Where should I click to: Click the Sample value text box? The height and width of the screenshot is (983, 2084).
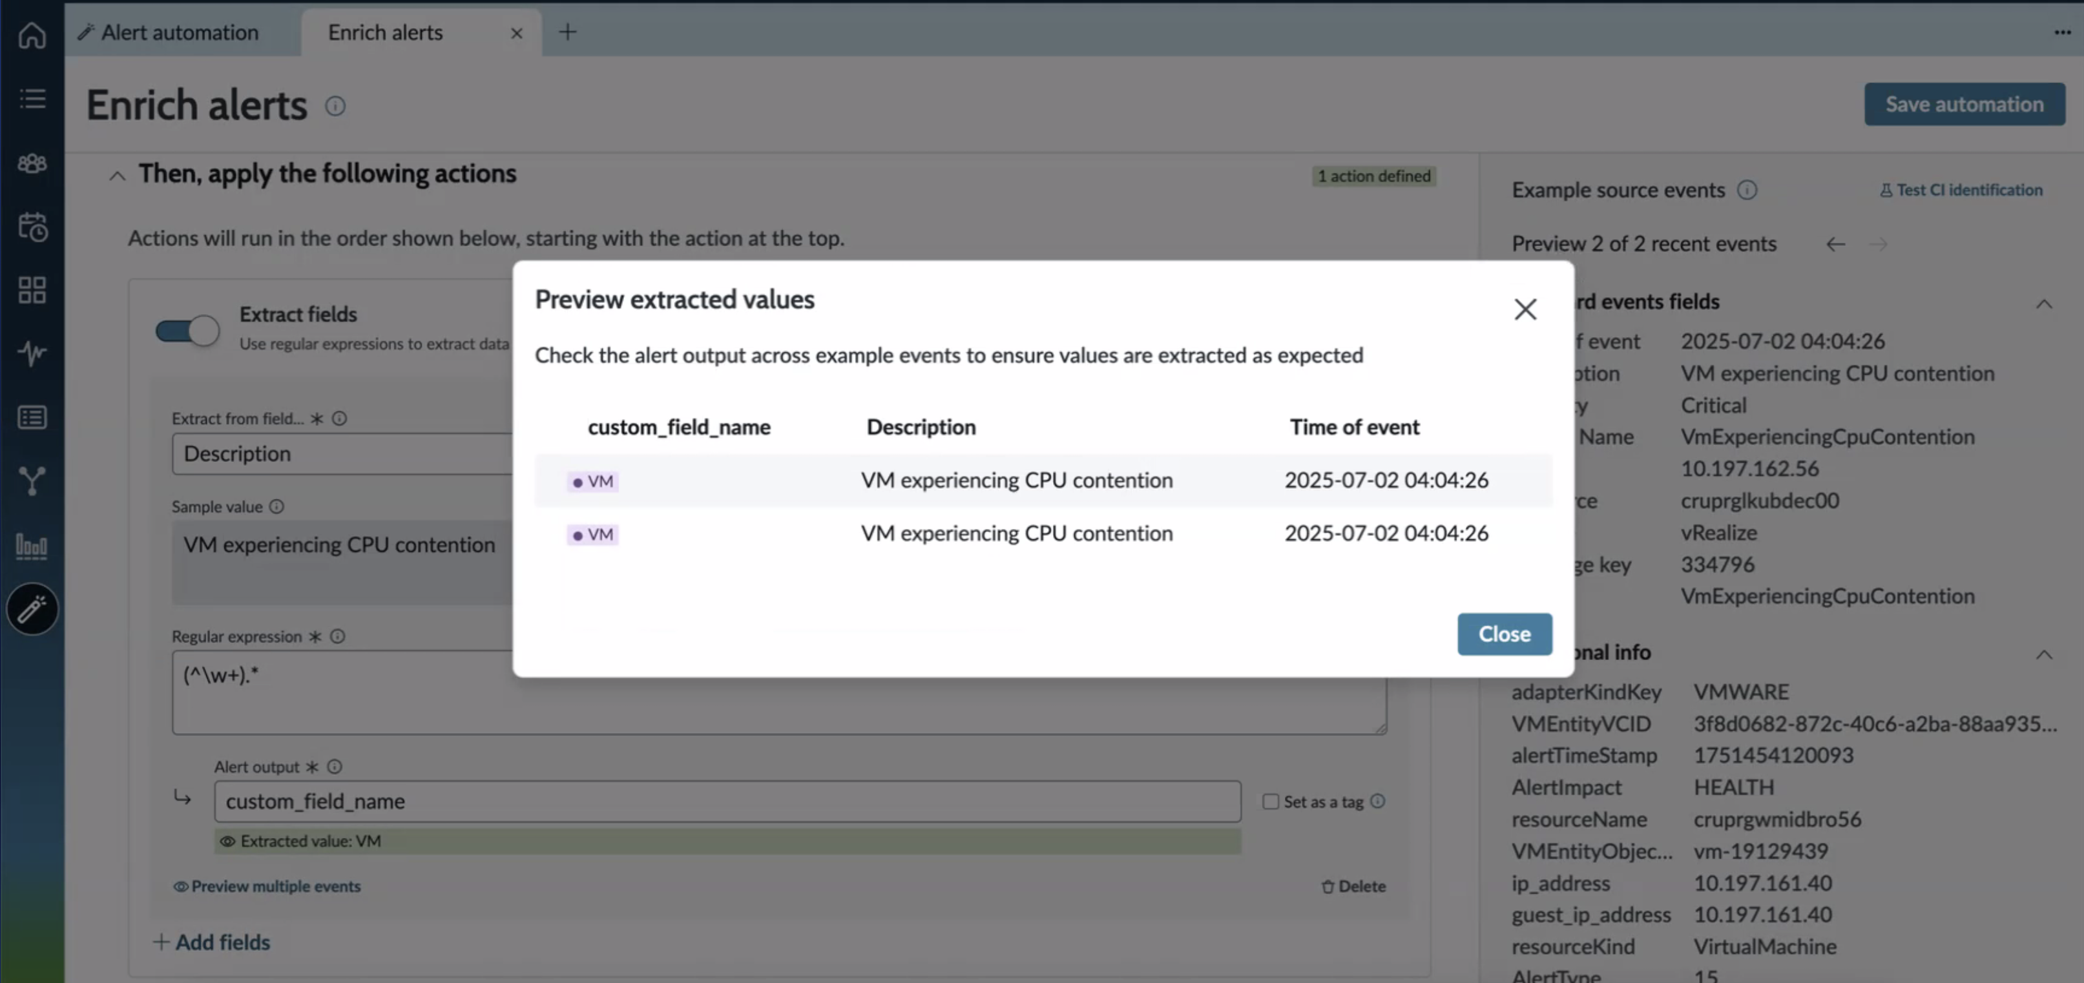tap(342, 561)
